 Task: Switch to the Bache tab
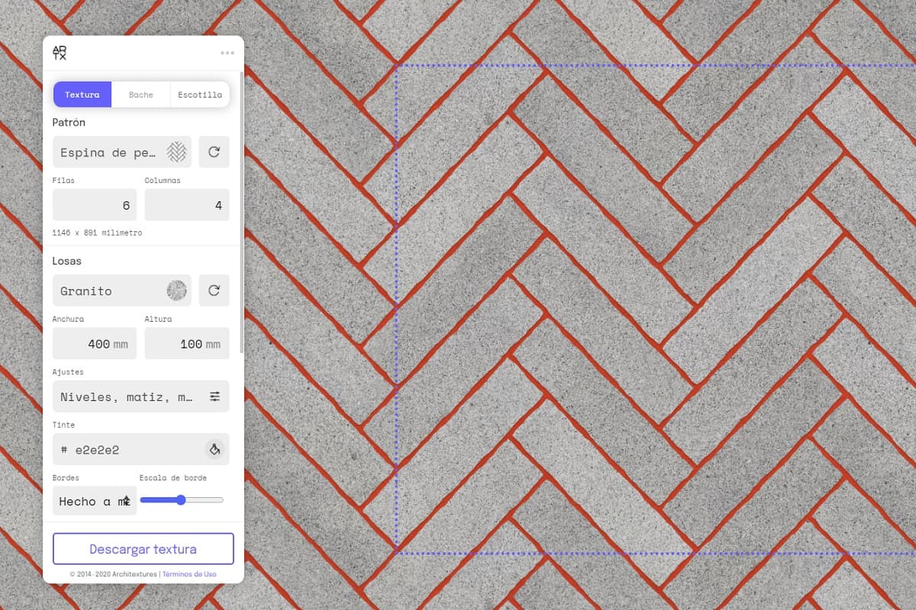pyautogui.click(x=141, y=95)
